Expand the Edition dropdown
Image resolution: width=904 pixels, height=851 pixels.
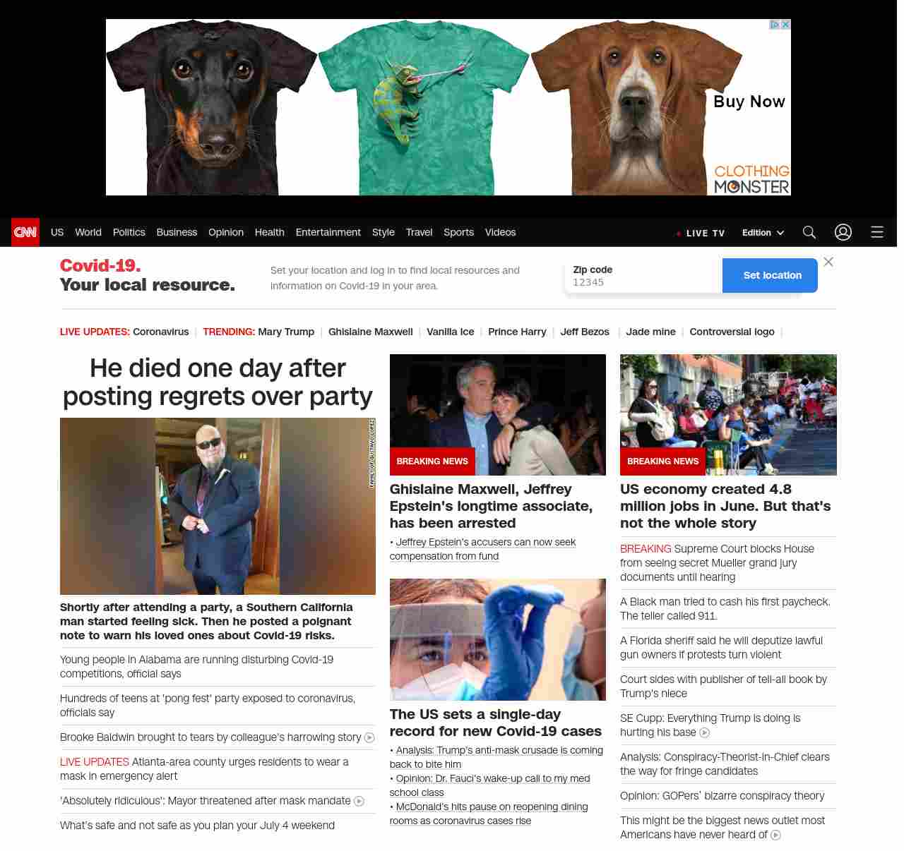click(x=763, y=232)
